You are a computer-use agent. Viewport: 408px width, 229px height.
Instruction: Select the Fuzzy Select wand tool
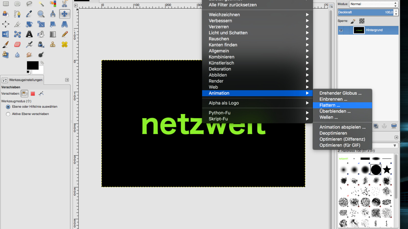click(41, 4)
